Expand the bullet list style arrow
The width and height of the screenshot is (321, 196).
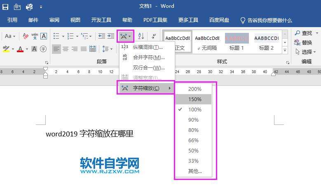click(63, 36)
